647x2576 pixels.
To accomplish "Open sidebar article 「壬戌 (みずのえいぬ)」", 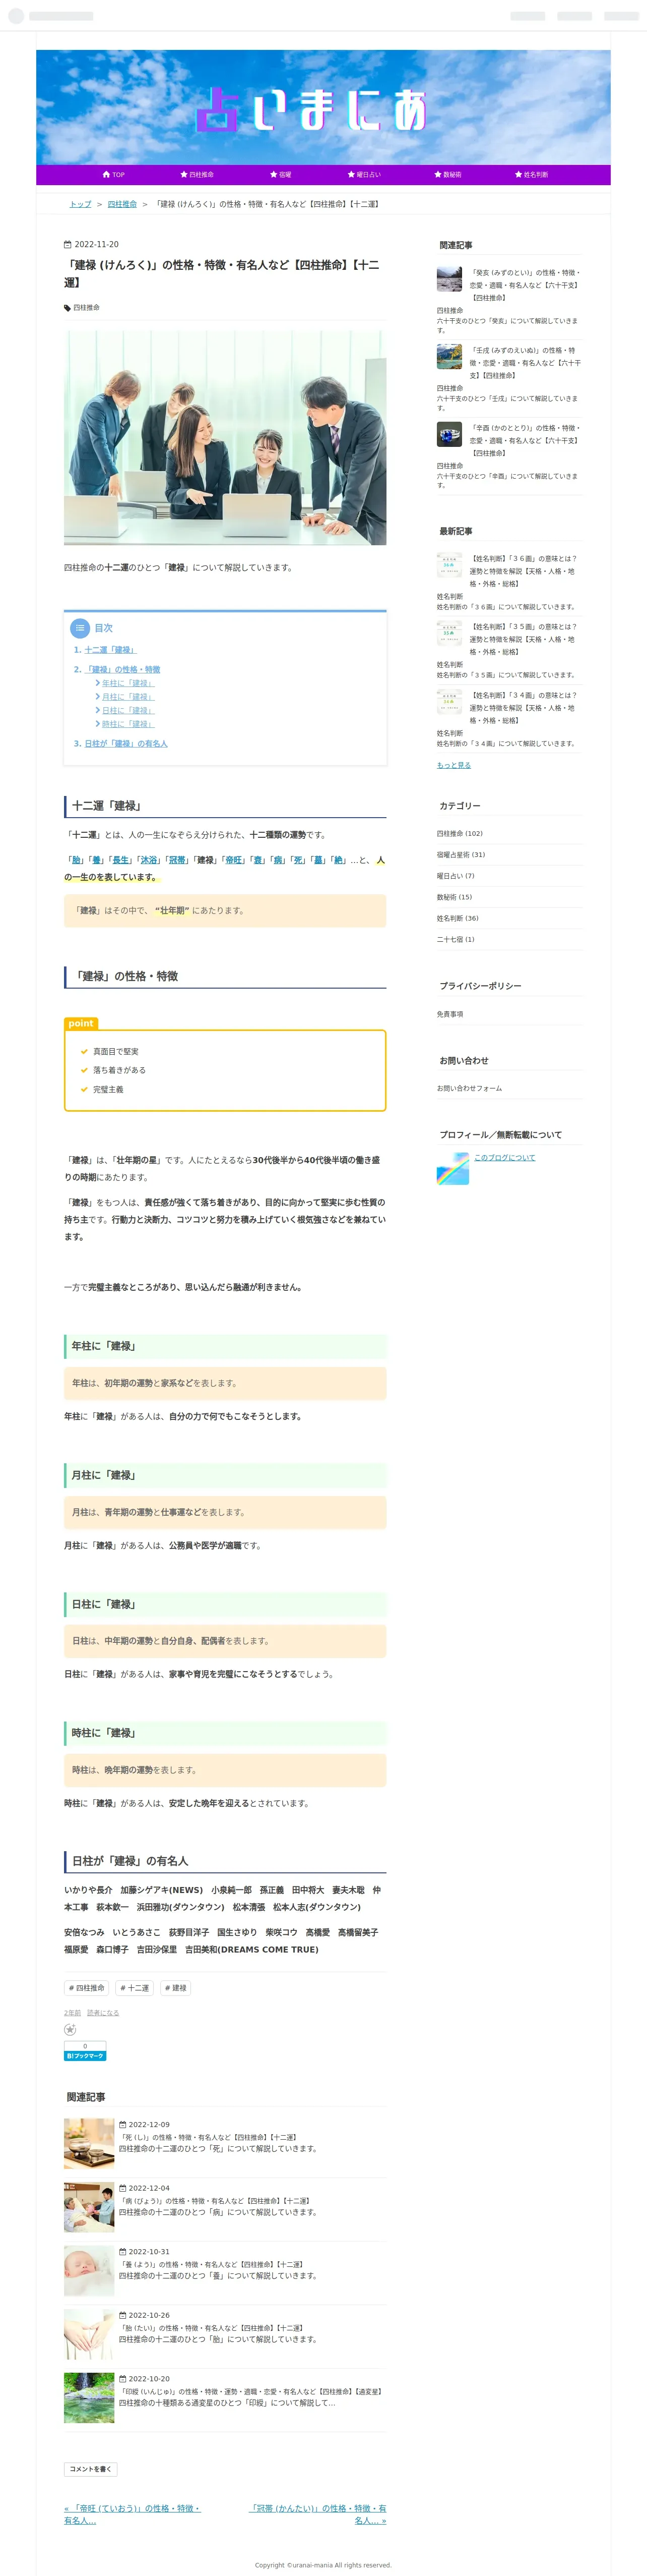I will click(525, 363).
